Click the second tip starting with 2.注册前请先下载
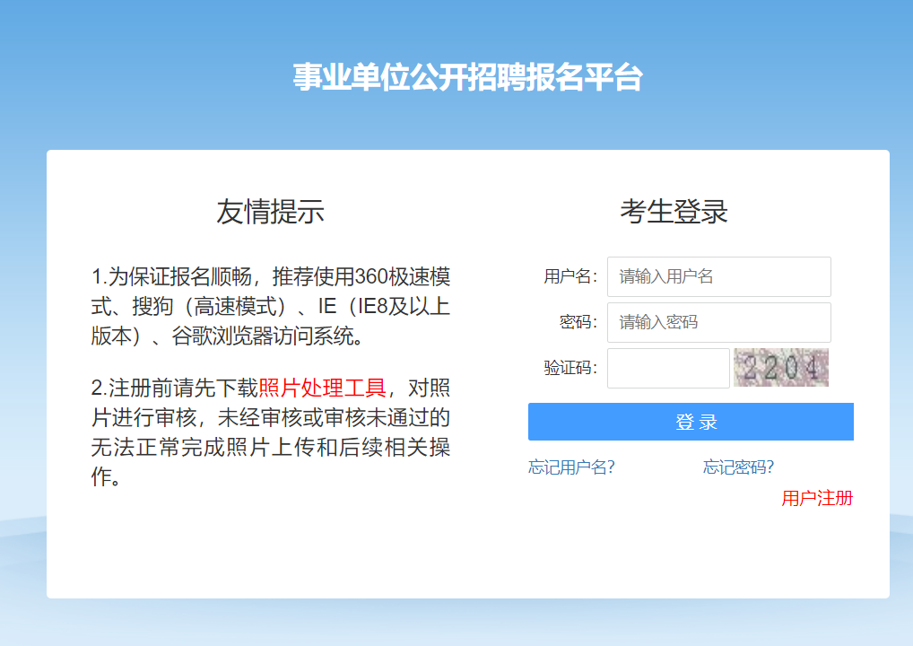Viewport: 913px width, 646px height. 270,432
